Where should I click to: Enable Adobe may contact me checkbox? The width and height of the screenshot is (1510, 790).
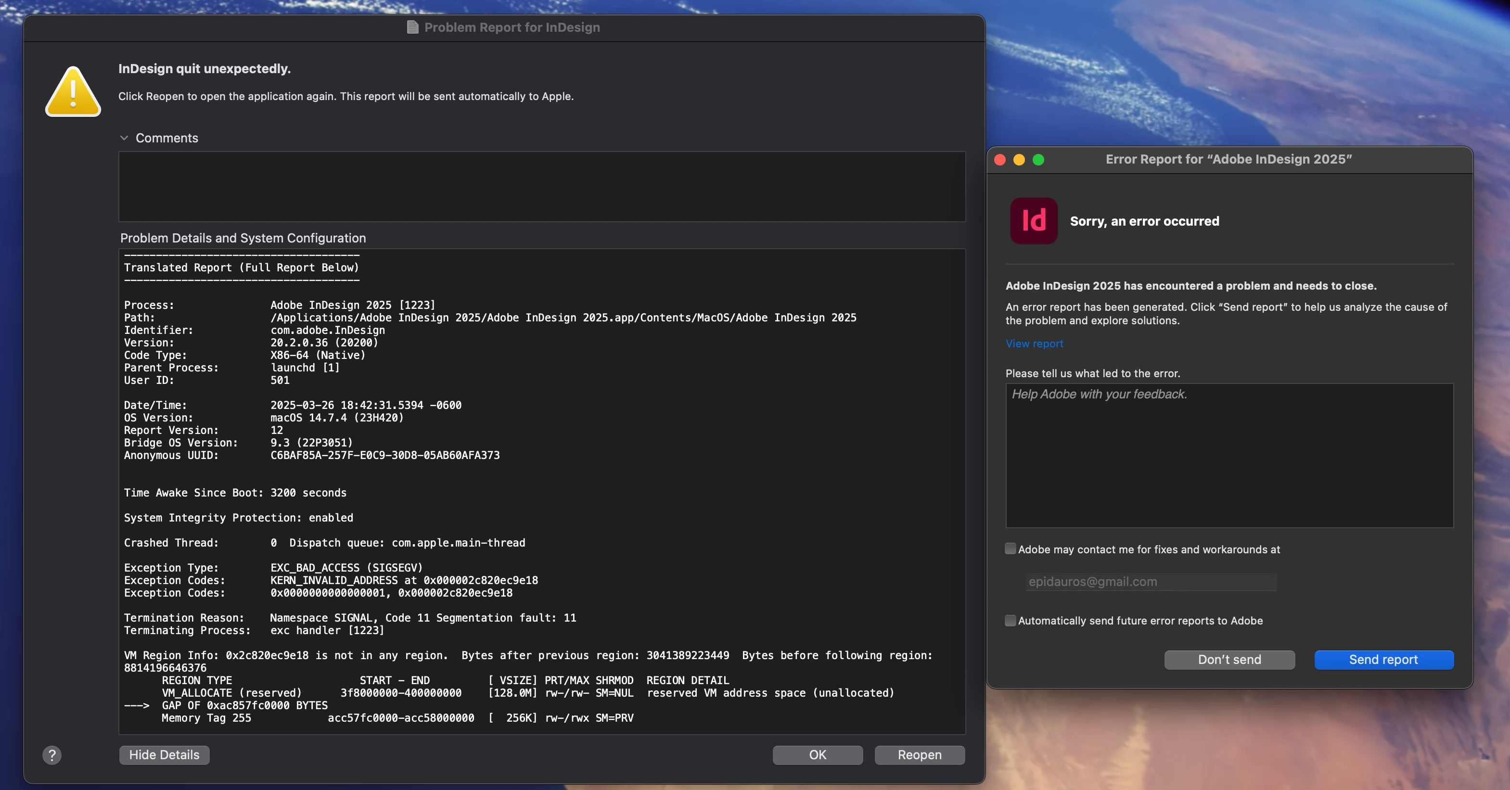[x=1011, y=549]
